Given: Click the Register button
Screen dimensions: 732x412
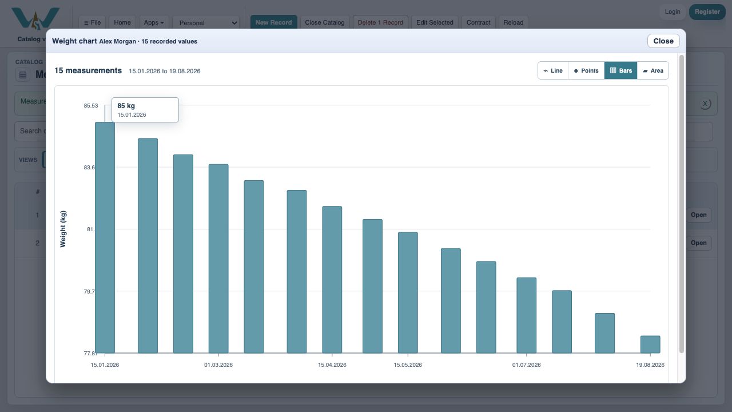Looking at the screenshot, I should click(x=707, y=11).
